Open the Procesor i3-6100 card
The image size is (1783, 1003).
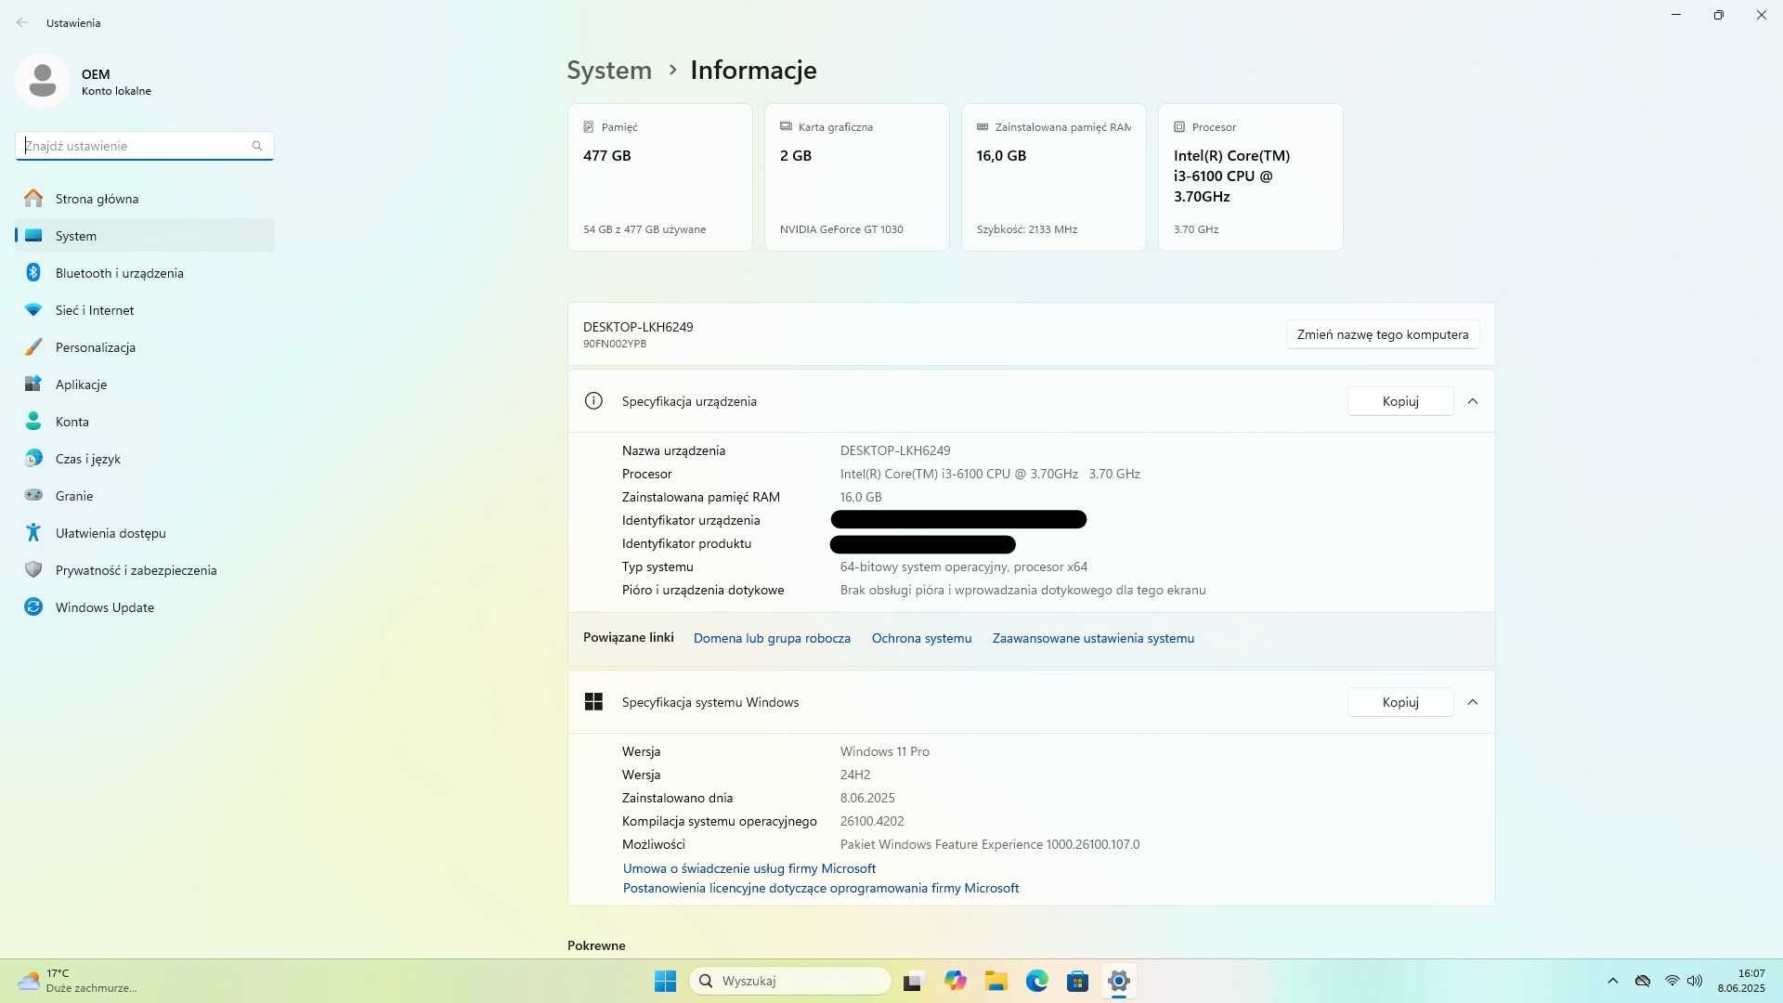click(x=1251, y=177)
